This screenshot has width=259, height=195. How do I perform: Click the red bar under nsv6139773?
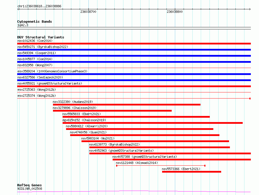pyautogui.click(x=159, y=147)
